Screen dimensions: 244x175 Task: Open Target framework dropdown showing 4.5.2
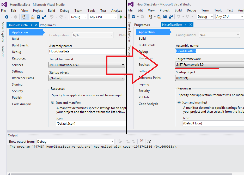coord(87,65)
